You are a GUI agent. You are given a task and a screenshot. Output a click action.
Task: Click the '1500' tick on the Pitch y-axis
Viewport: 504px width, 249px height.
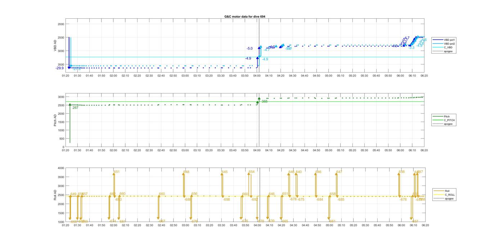coord(61,122)
